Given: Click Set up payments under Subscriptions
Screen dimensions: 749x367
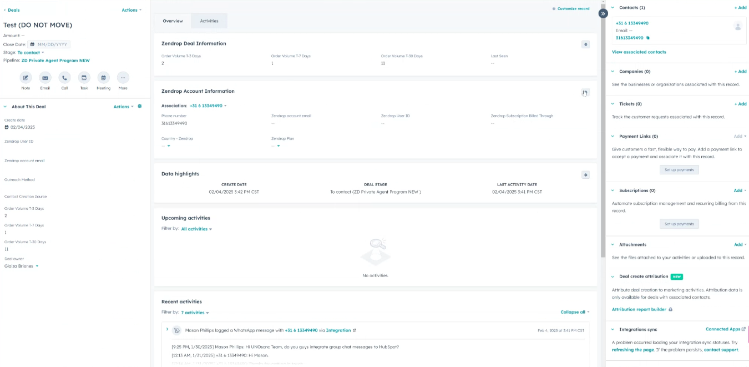Looking at the screenshot, I should [x=679, y=224].
